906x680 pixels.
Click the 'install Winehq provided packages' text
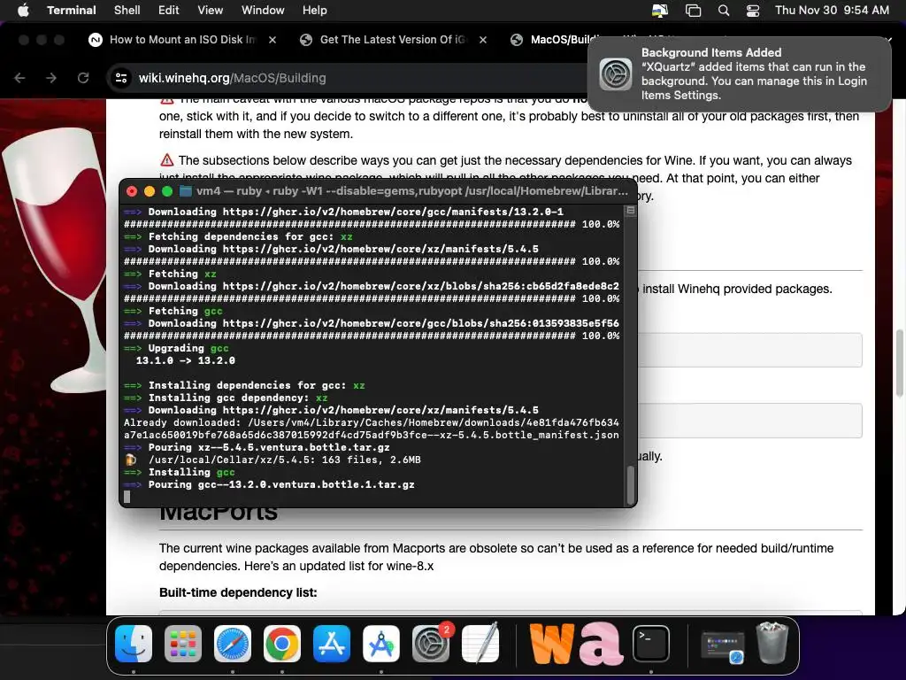coord(737,289)
